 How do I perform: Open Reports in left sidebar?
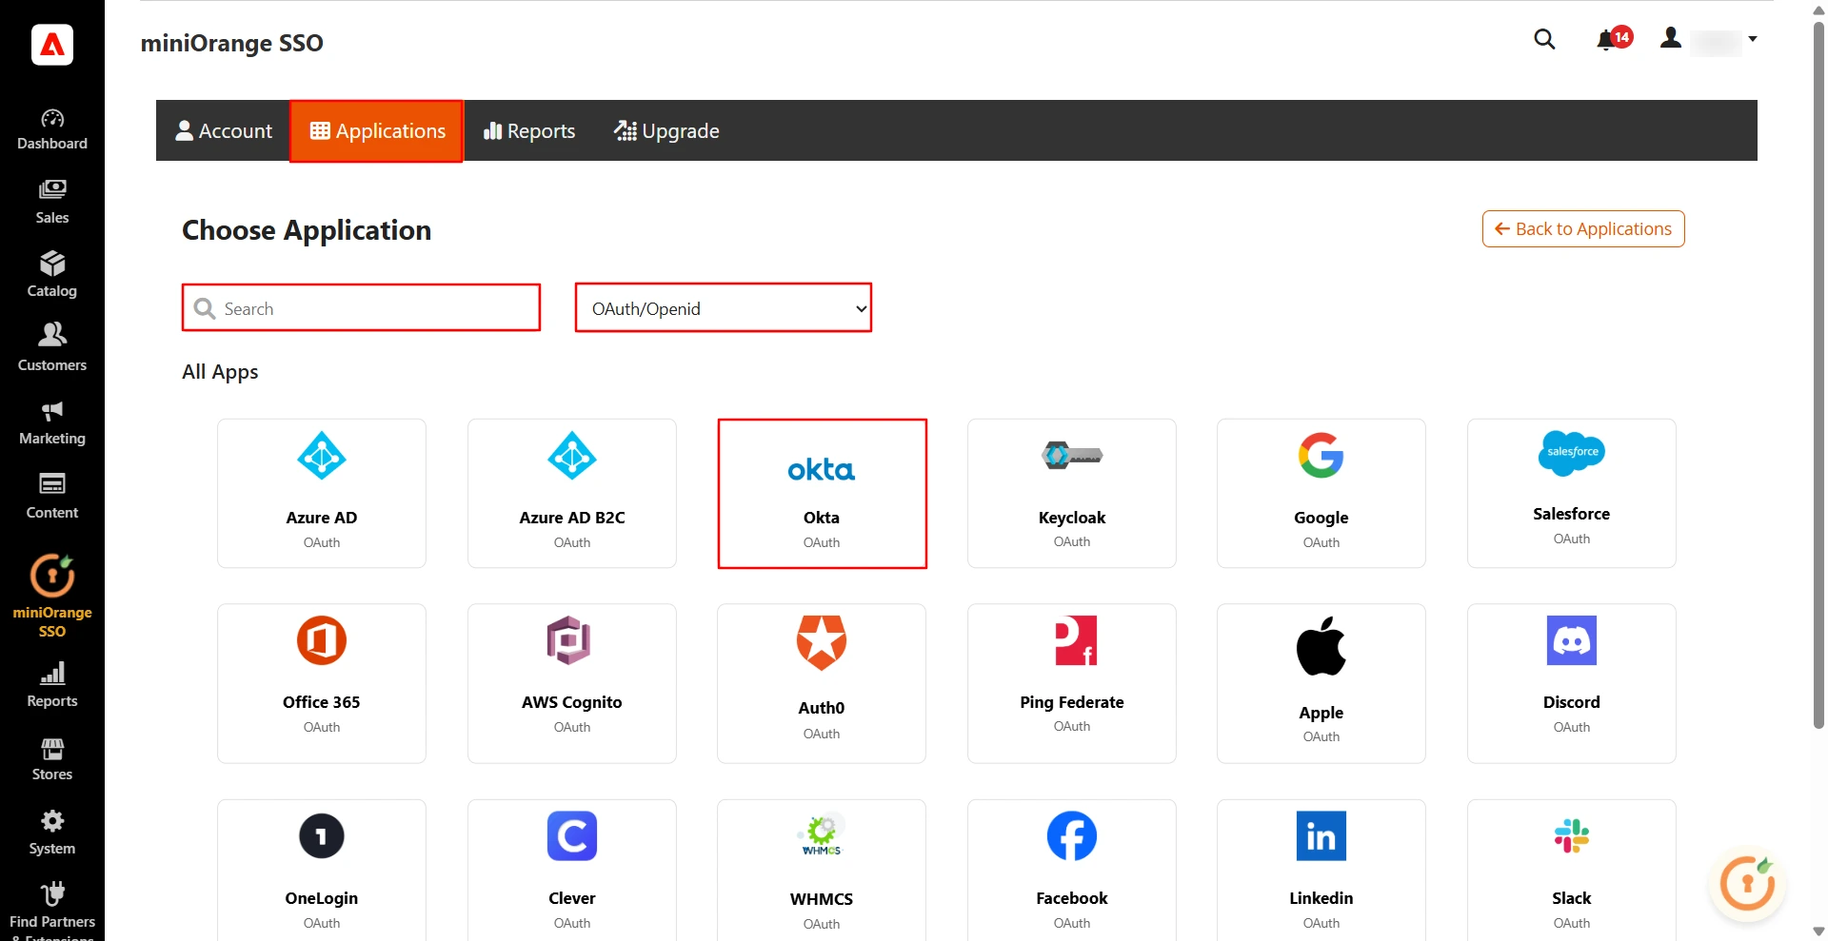(52, 685)
